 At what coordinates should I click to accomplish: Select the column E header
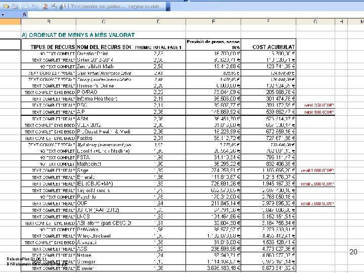tap(213, 22)
